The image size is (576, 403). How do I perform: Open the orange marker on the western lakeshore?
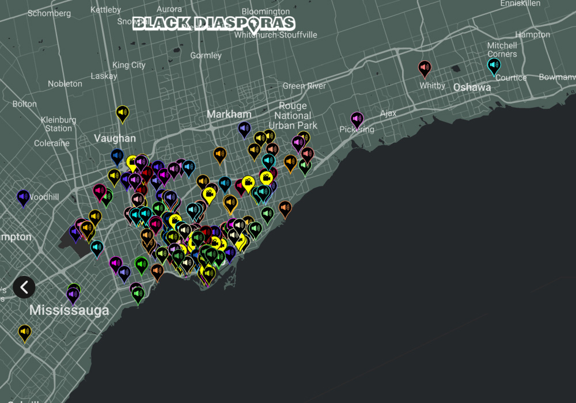(x=157, y=271)
